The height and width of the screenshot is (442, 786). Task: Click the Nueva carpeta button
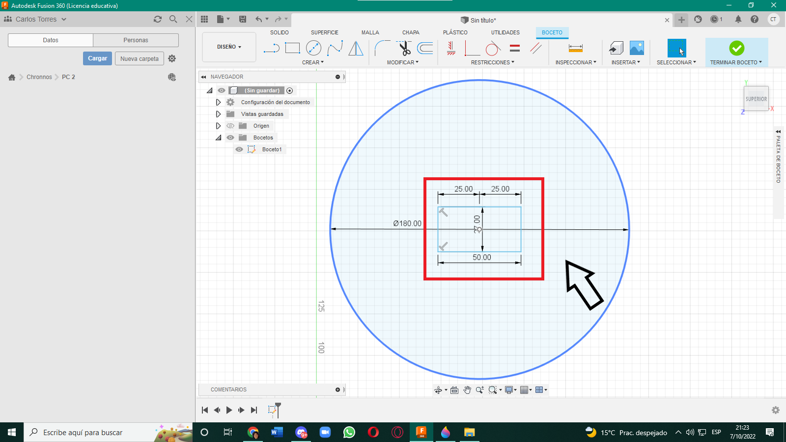coord(140,58)
